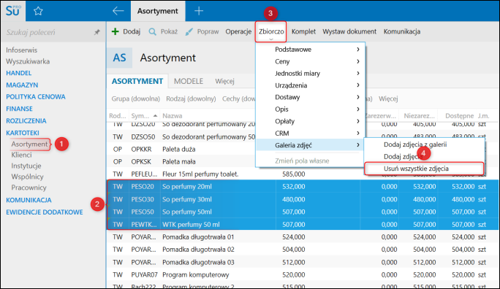The width and height of the screenshot is (500, 289).
Task: Expand the Ceny submenu arrow
Action: tap(358, 61)
